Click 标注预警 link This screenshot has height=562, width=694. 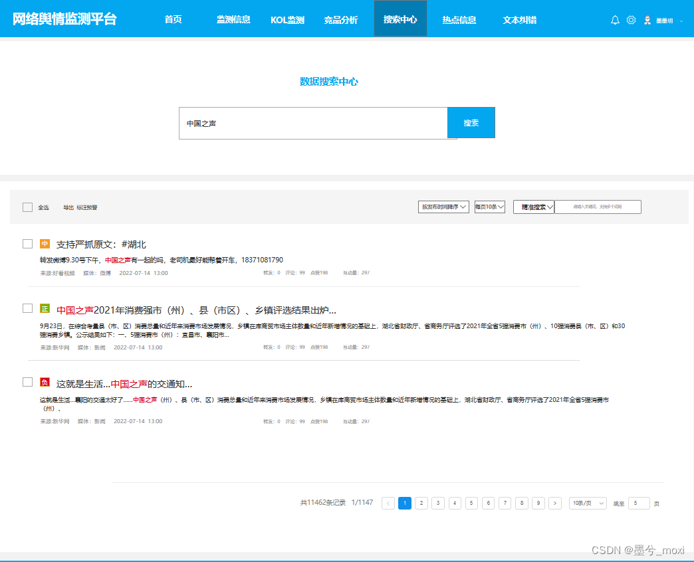point(86,207)
